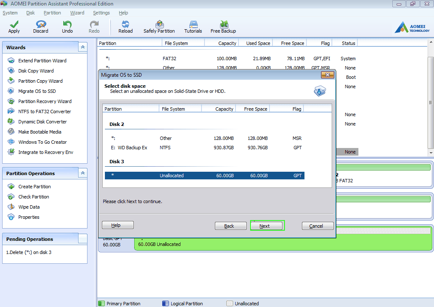
Task: Launch Free Backup from the toolbar
Action: [x=223, y=27]
